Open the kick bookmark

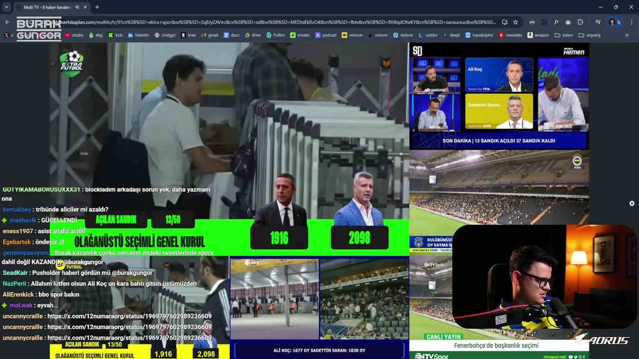[x=115, y=35]
